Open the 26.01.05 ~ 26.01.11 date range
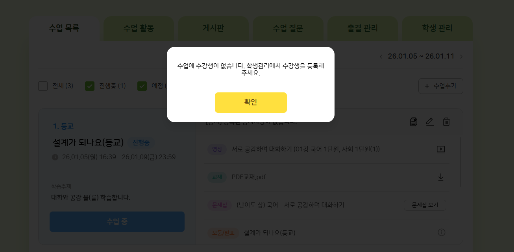This screenshot has height=252, width=514. [x=421, y=56]
